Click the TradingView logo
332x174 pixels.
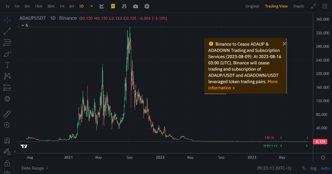coord(24,146)
